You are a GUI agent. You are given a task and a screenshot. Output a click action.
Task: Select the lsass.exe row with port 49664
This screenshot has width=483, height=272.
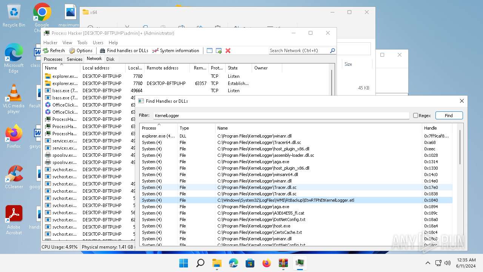click(186, 91)
